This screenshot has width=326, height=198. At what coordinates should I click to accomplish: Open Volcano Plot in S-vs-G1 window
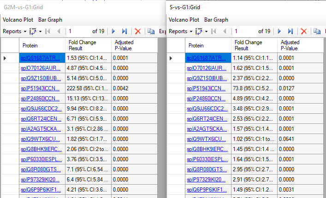184,20
